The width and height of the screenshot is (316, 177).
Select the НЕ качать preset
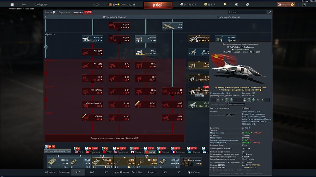[50, 172]
